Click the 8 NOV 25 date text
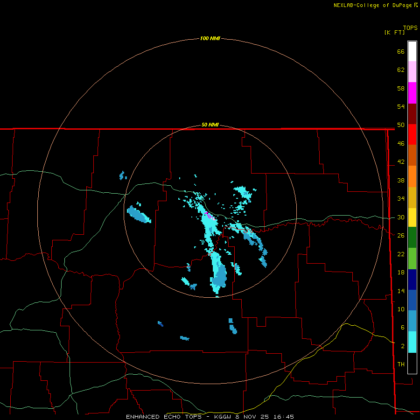Screen dimensions: 420x420 pyautogui.click(x=252, y=417)
